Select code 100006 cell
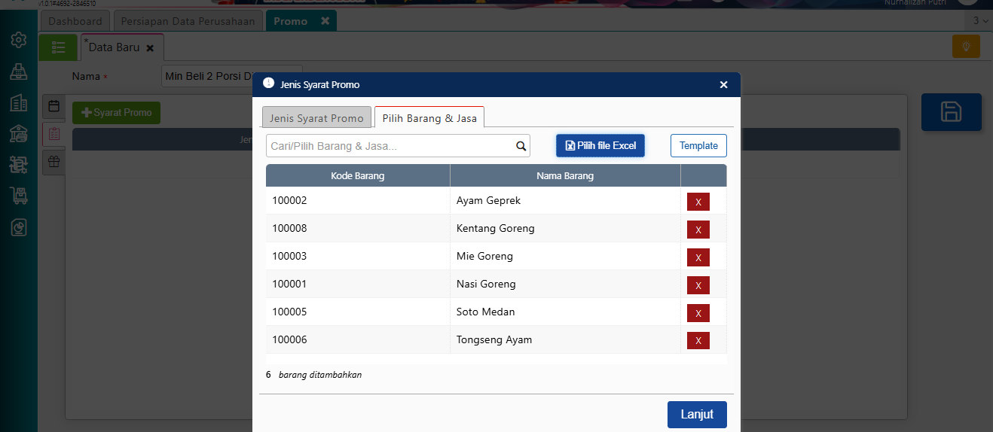 358,340
